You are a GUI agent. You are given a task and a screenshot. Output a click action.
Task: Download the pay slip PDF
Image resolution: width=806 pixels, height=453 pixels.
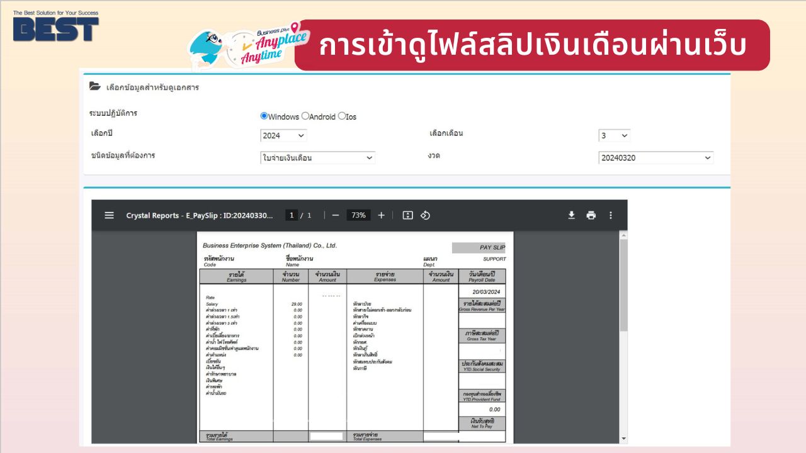571,215
